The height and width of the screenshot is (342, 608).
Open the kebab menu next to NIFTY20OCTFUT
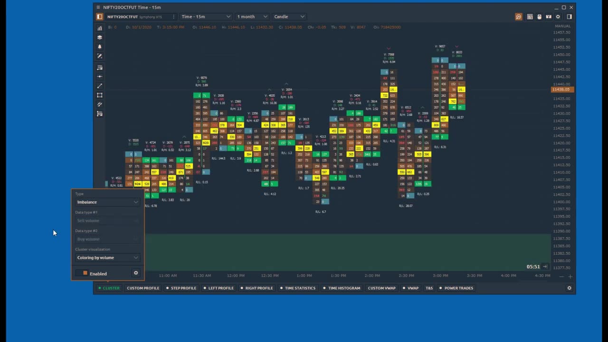coord(173,17)
